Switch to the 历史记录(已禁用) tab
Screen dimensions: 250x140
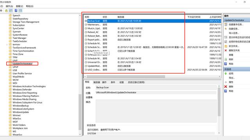(136, 82)
